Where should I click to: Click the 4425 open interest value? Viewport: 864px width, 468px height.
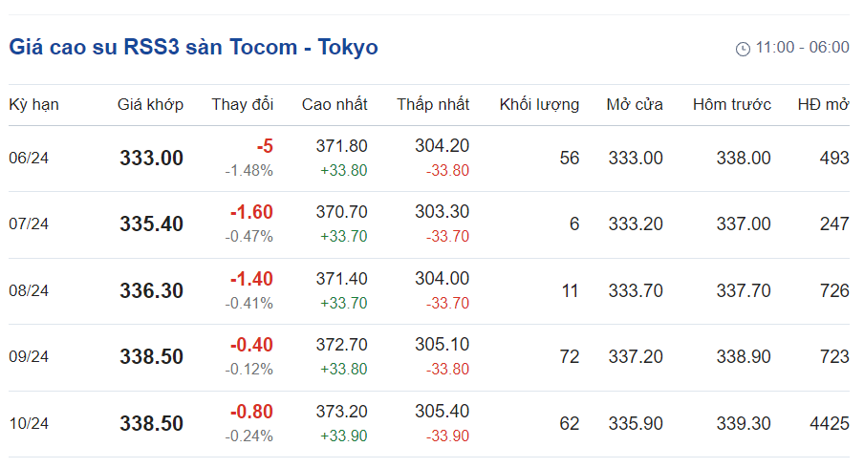coord(828,423)
